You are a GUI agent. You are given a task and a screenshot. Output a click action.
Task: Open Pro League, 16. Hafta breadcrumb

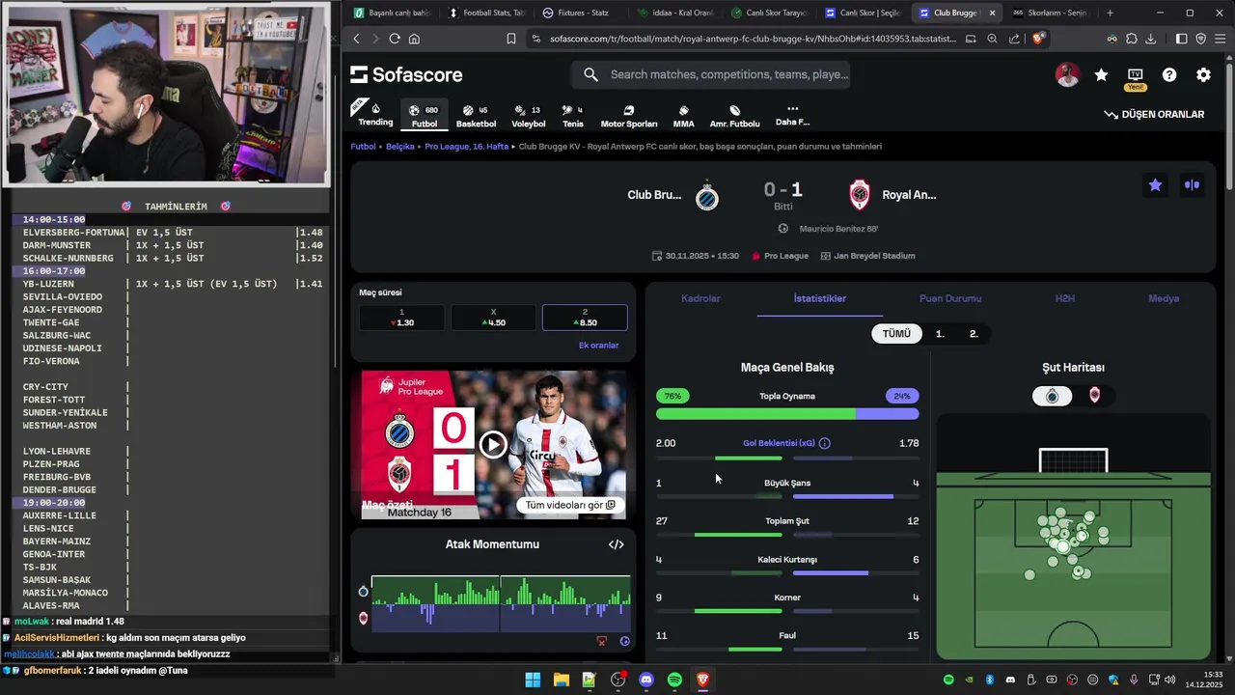point(466,147)
